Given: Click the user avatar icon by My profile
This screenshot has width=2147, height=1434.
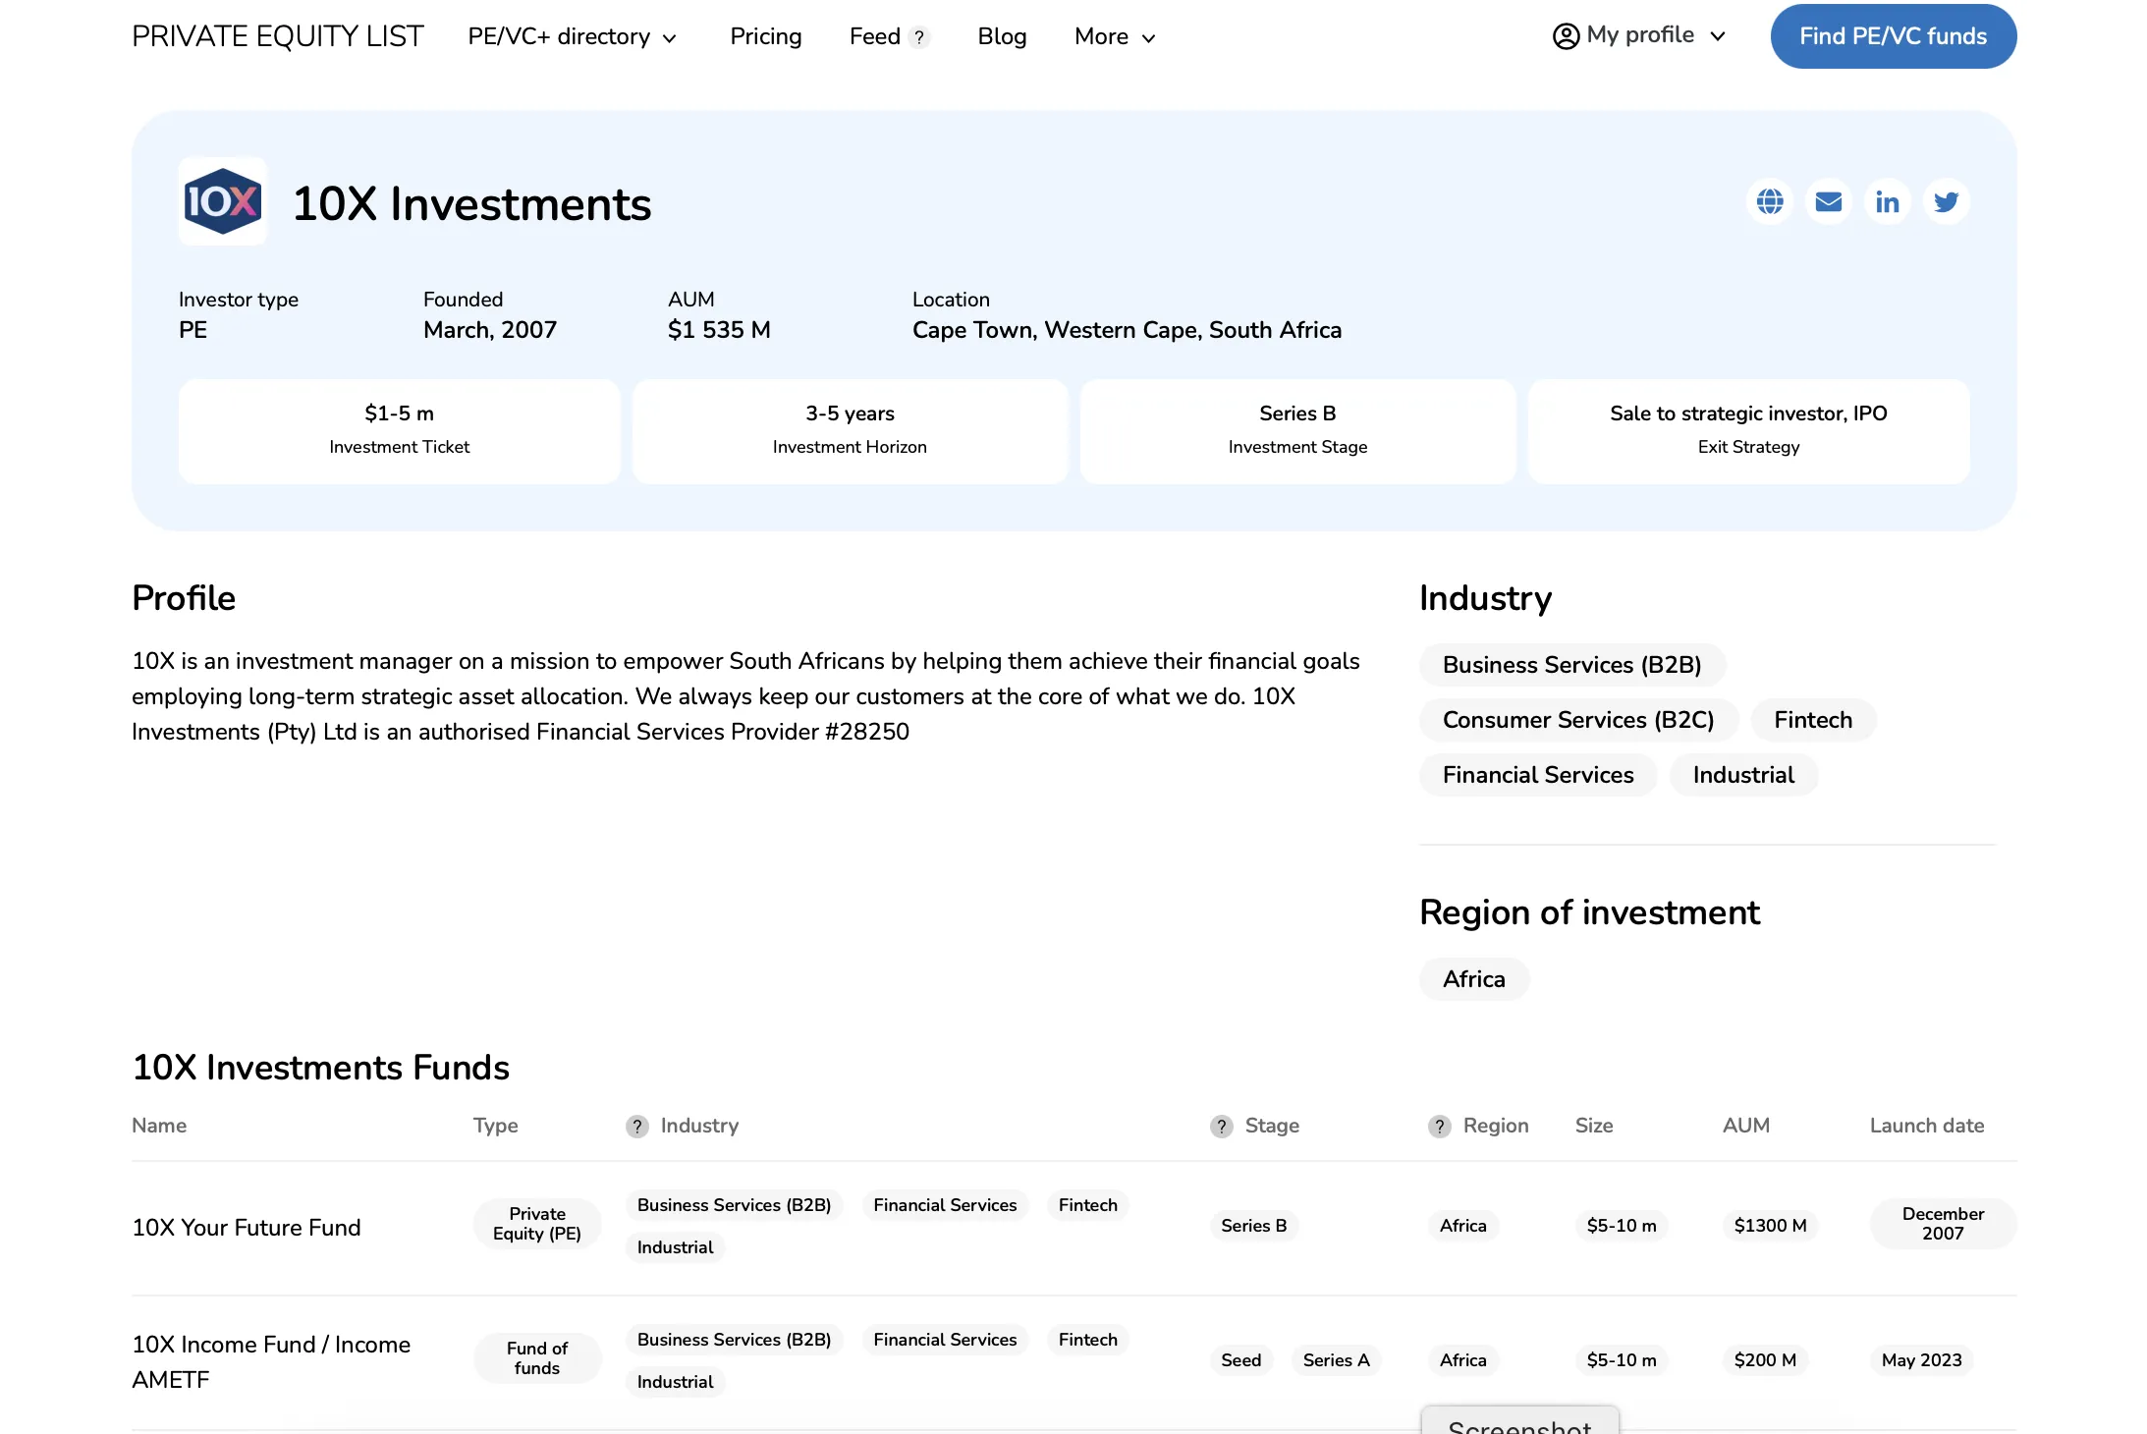Looking at the screenshot, I should (x=1566, y=35).
